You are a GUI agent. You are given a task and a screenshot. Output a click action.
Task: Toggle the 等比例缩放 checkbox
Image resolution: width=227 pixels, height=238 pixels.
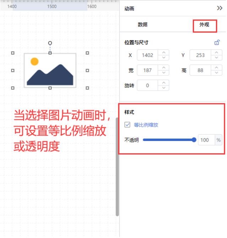pyautogui.click(x=127, y=125)
